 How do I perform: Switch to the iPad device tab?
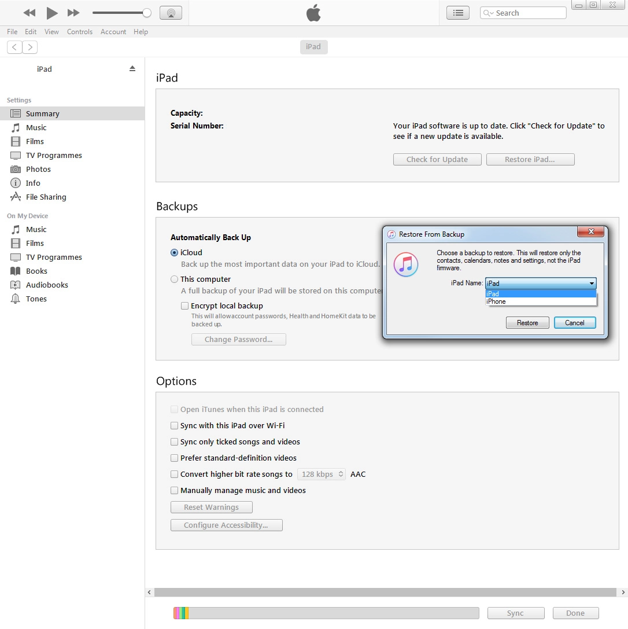[313, 47]
